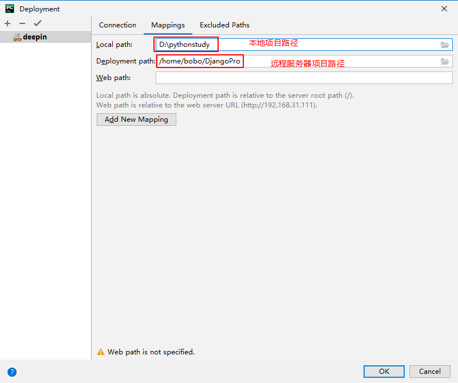
Task: Click the Deployment title text
Action: click(x=40, y=9)
